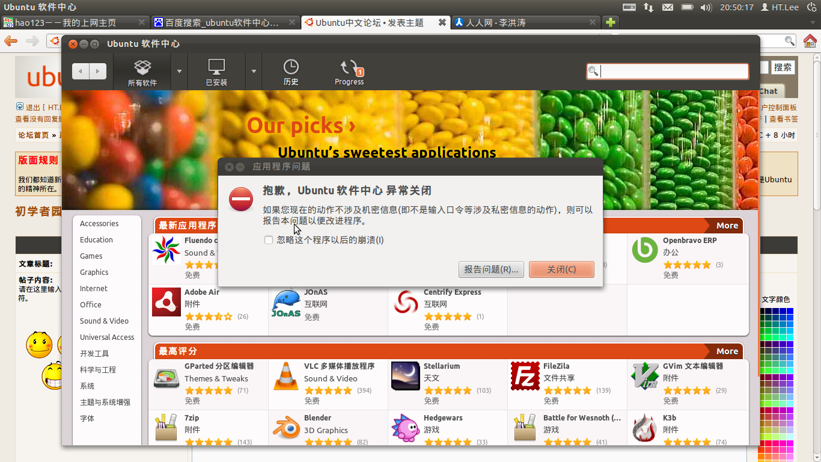Screen dimensions: 821x462
Task: Select the Internet category
Action: pyautogui.click(x=94, y=288)
